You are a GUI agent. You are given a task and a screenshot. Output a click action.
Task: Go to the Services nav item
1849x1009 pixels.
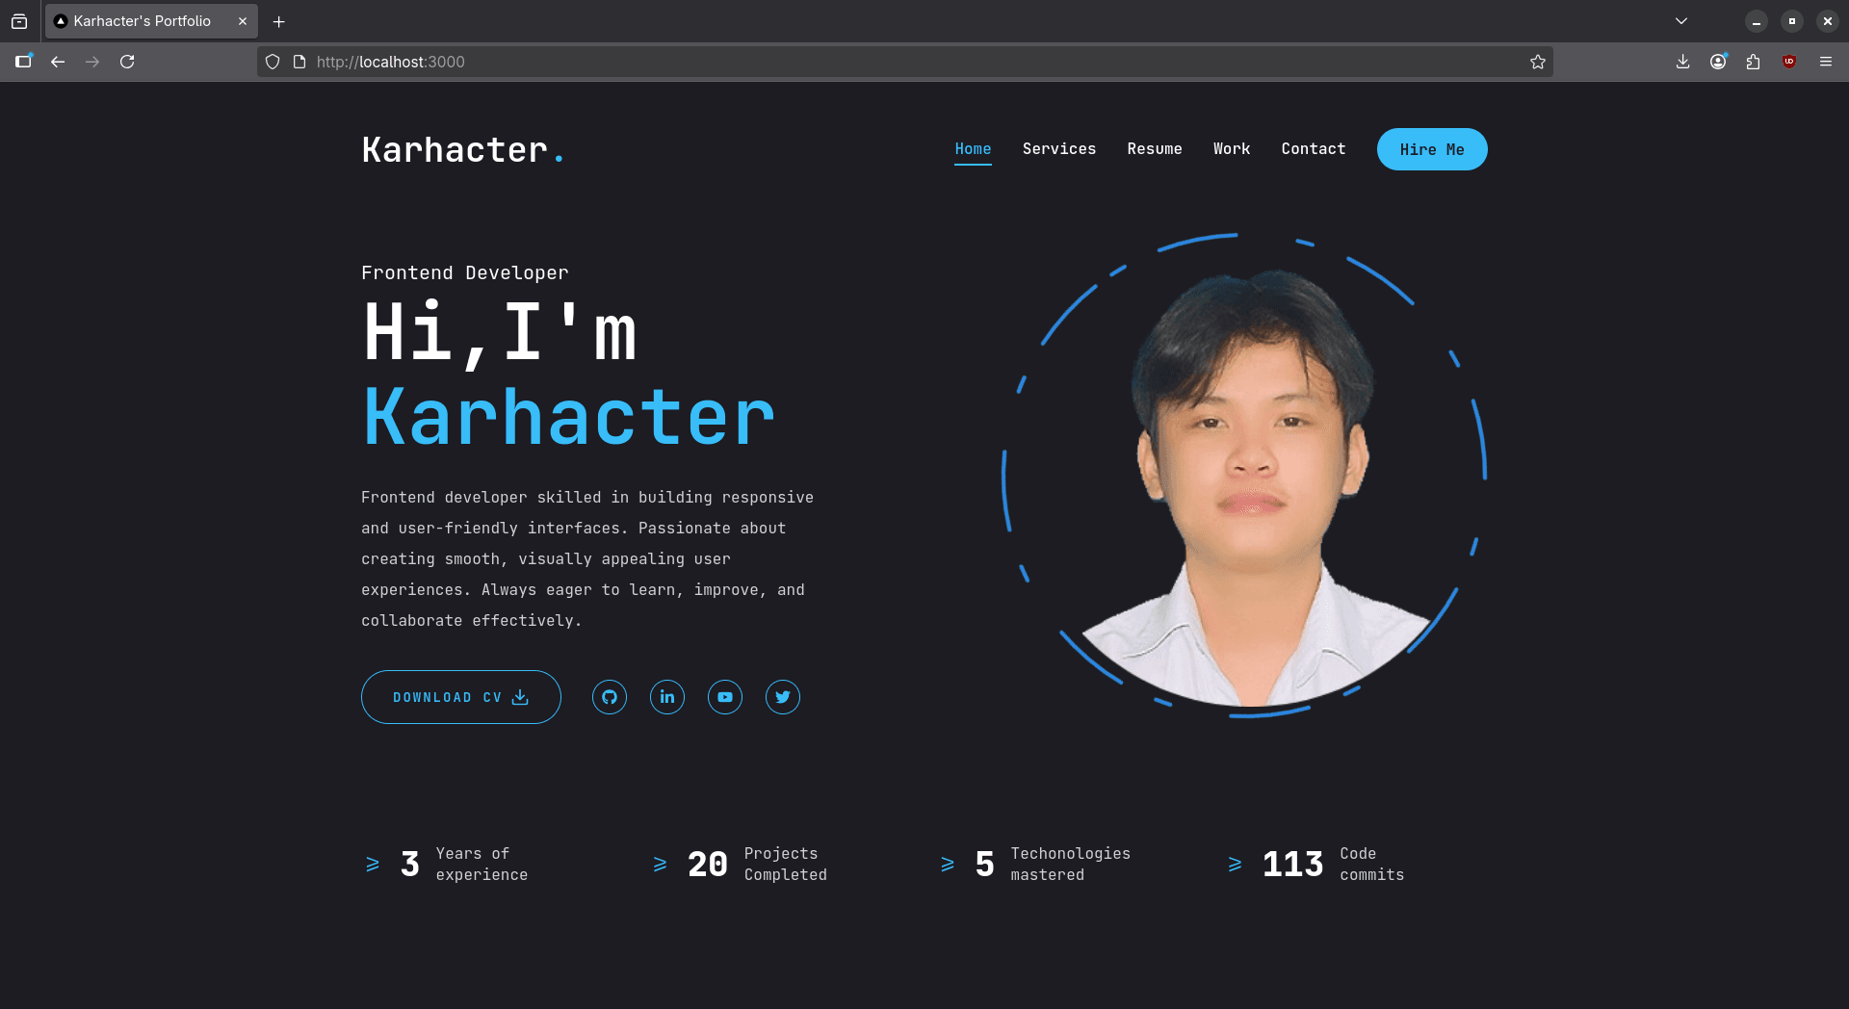(1058, 149)
